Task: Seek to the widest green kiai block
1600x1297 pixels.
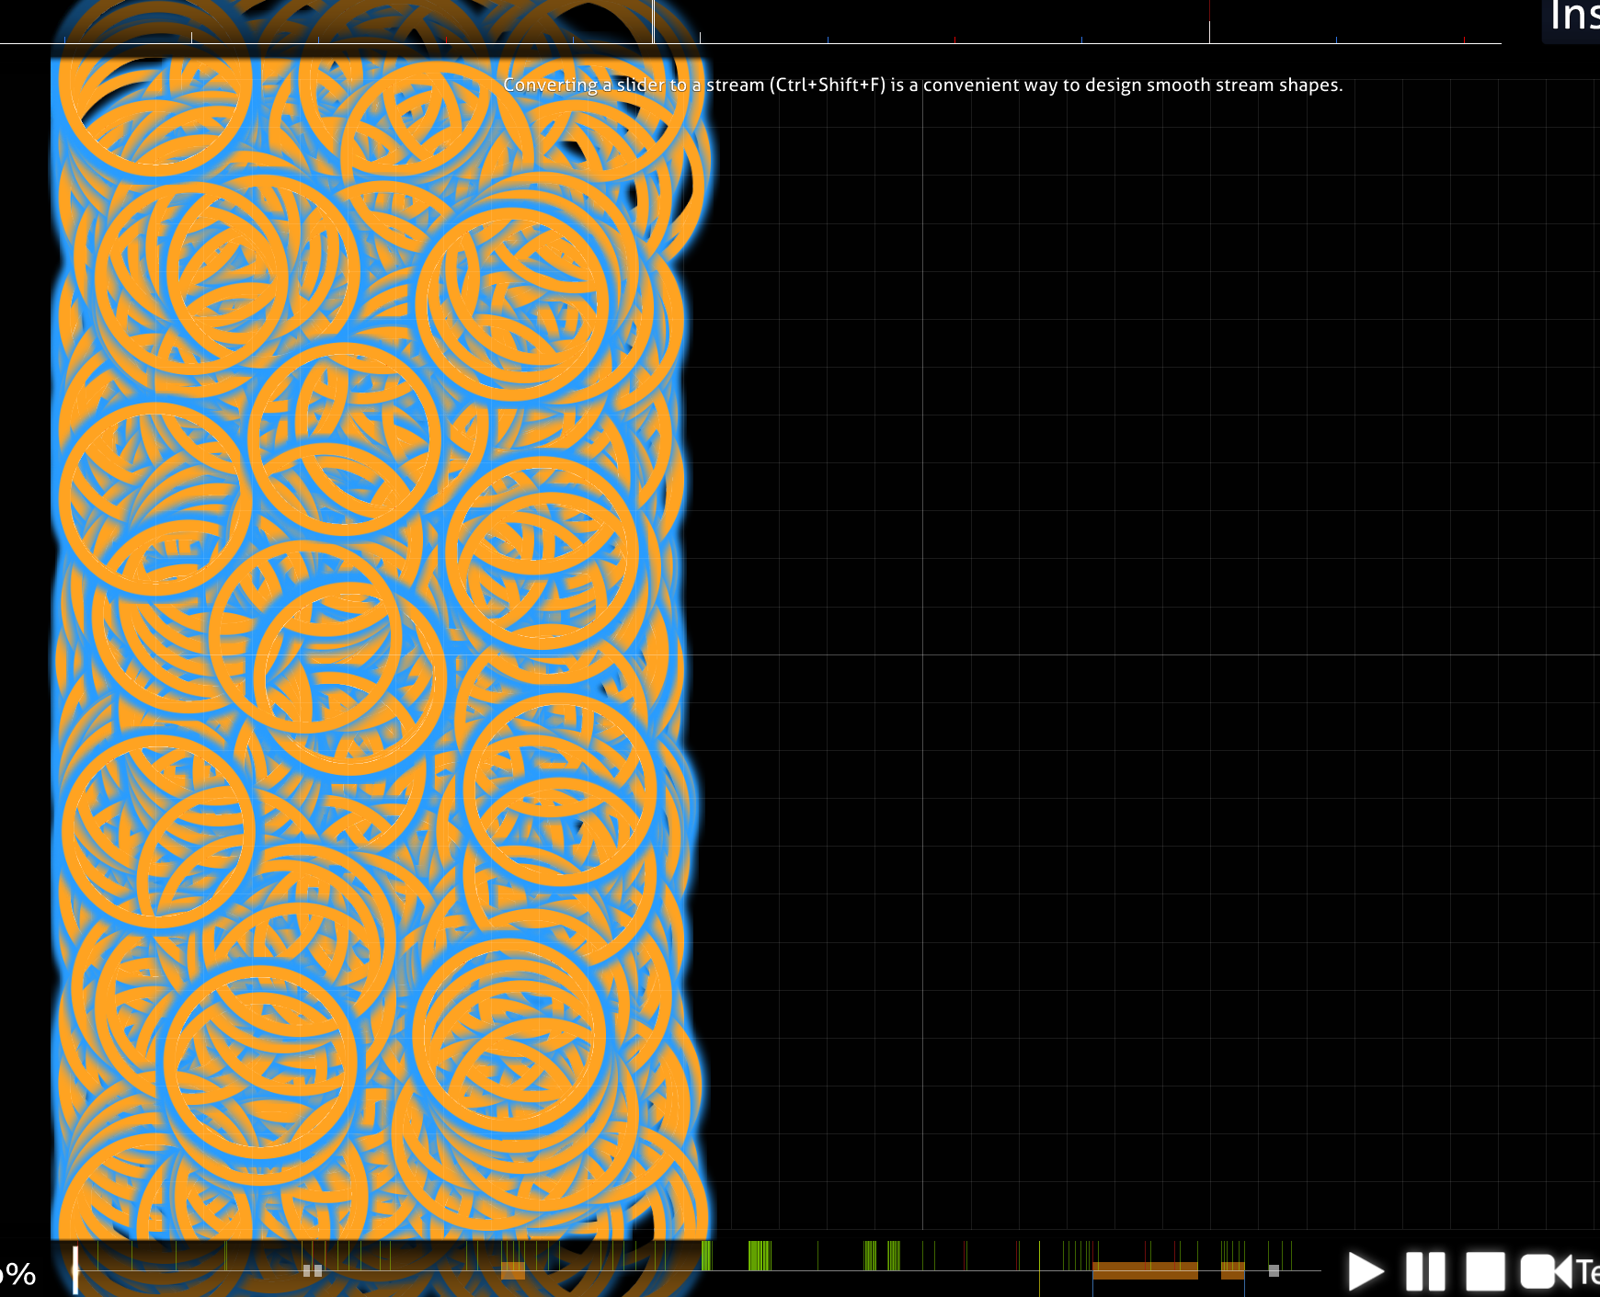Action: [x=760, y=1256]
